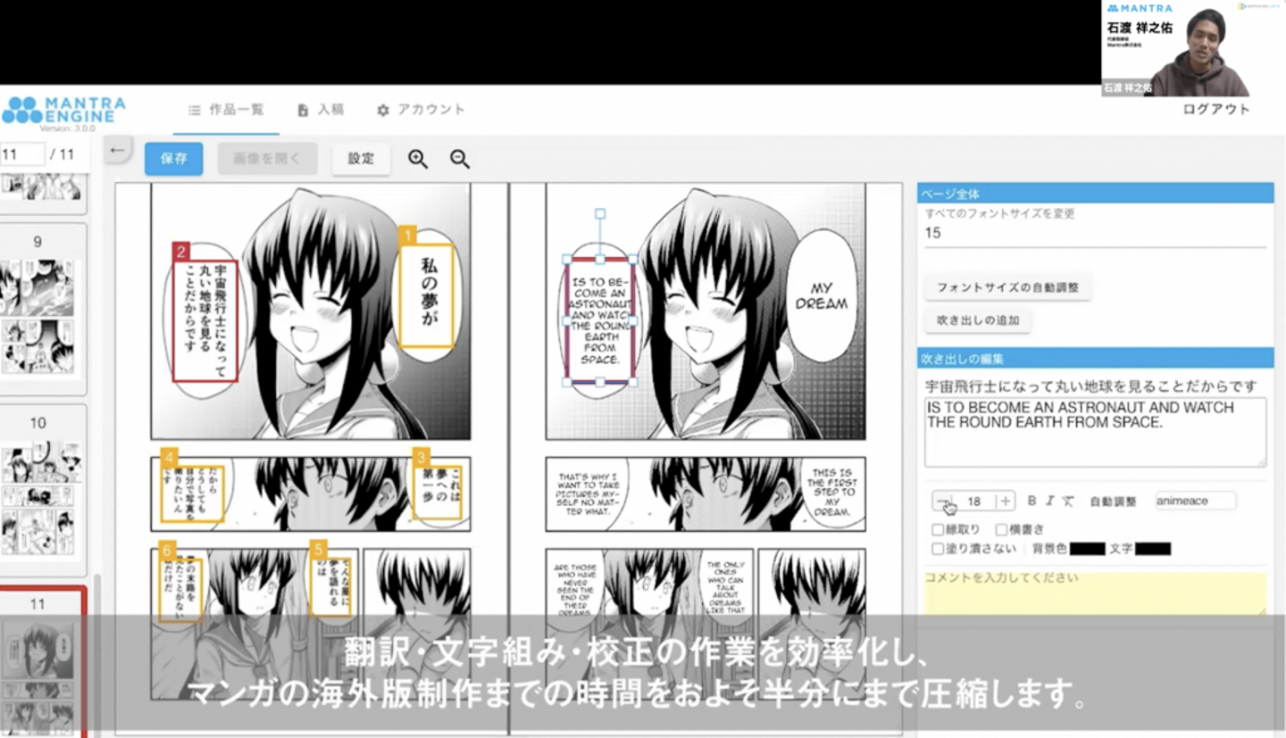
Task: Click the all-pages font size field showing 15
Action: tap(1096, 234)
